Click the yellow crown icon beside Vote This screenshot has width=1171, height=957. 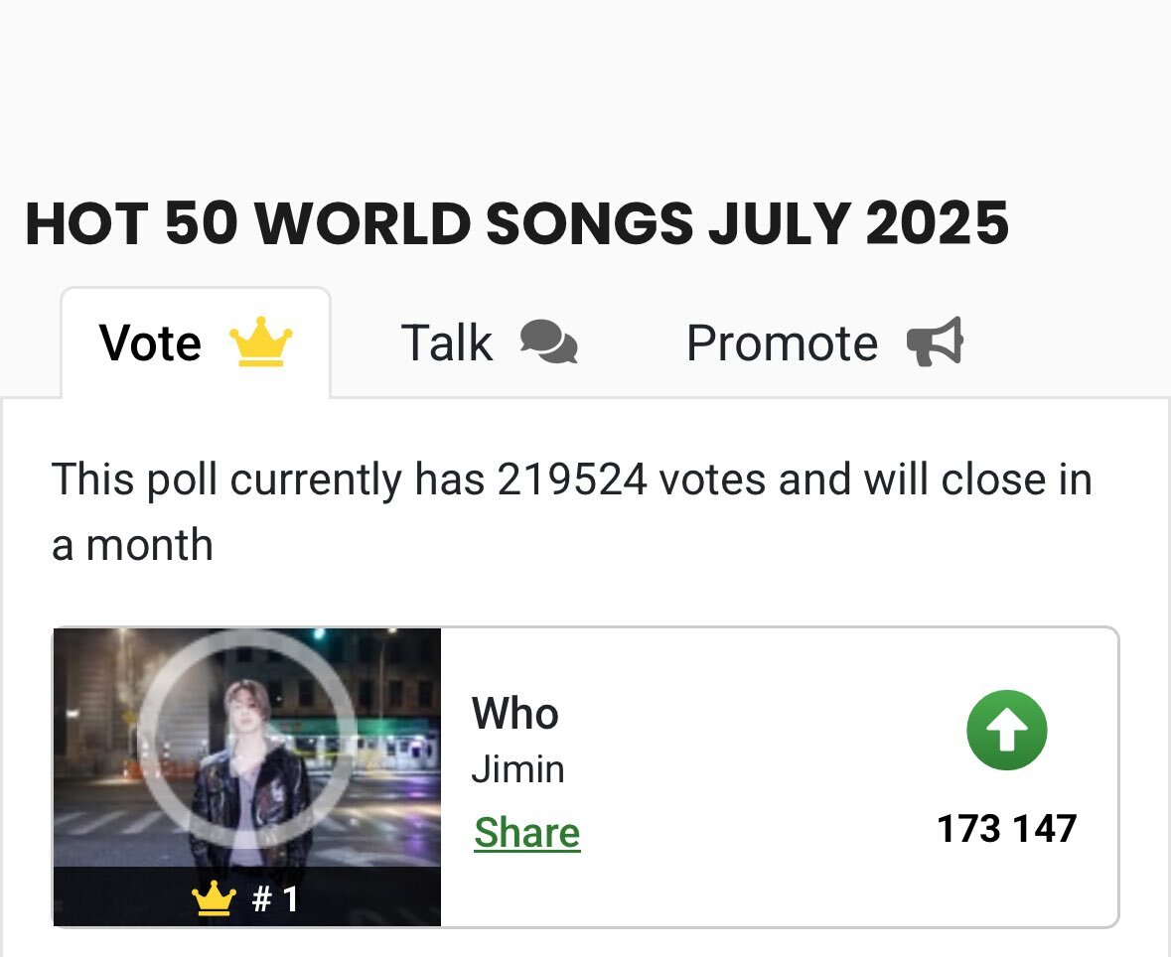[x=260, y=342]
